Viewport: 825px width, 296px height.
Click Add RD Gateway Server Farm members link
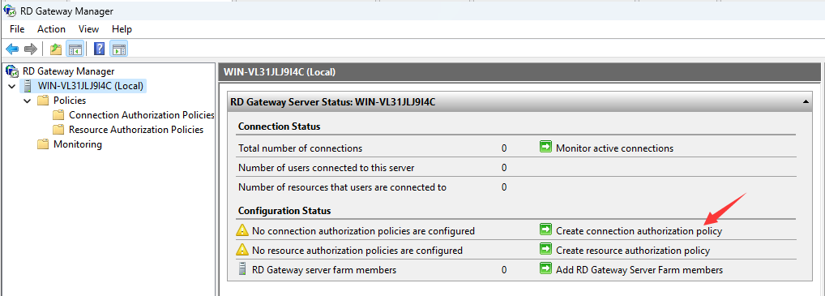point(639,270)
